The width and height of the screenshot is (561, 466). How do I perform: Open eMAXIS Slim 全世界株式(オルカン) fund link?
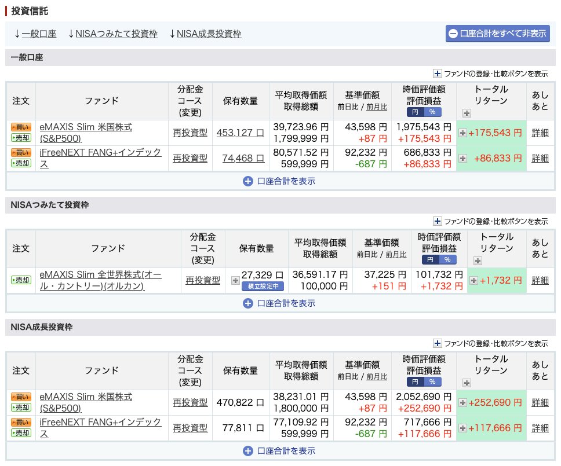[x=100, y=280]
